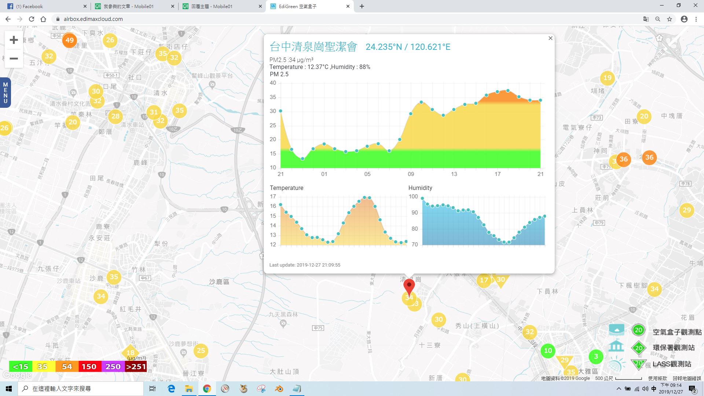Open the translate page icon
The width and height of the screenshot is (704, 396).
tap(646, 19)
